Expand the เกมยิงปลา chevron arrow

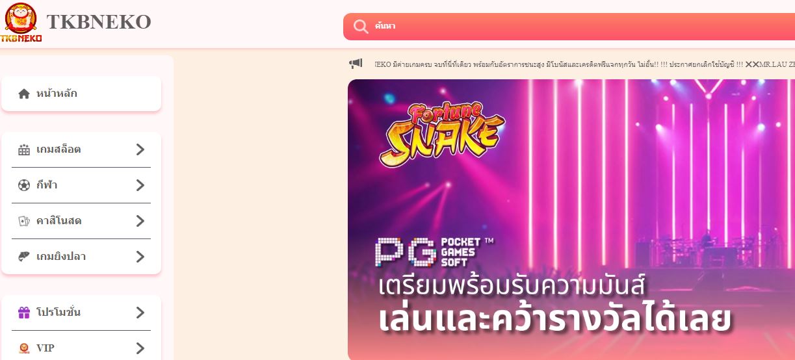coord(140,257)
